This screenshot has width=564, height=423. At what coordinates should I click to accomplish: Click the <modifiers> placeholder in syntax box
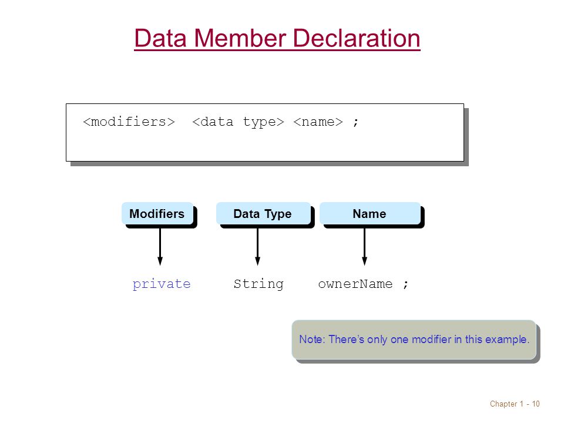pos(129,122)
